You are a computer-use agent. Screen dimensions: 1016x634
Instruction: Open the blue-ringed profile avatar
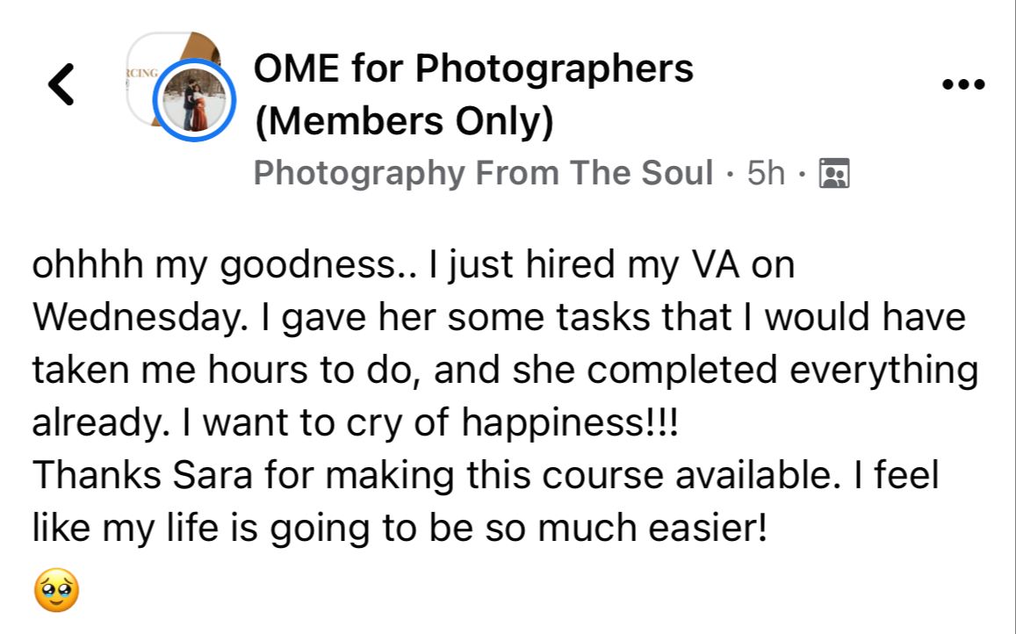pos(193,101)
